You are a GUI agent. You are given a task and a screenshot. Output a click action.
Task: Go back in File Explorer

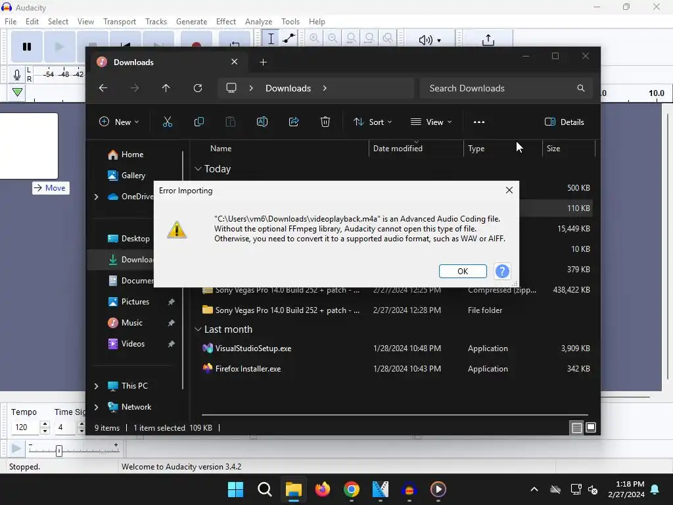(103, 88)
